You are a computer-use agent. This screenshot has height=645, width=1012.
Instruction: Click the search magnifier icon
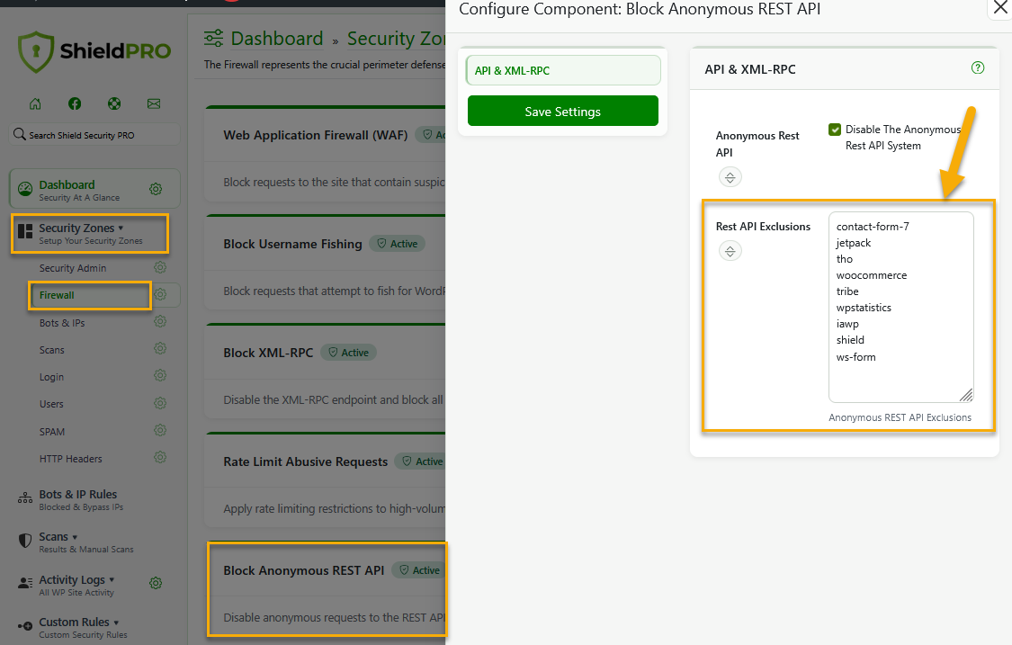[20, 134]
